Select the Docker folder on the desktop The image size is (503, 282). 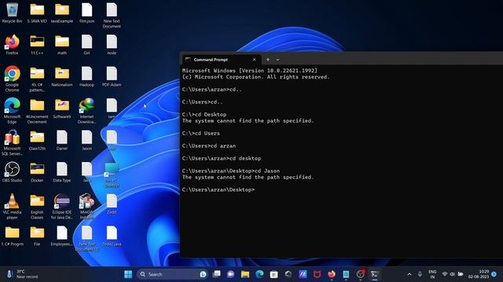click(37, 172)
